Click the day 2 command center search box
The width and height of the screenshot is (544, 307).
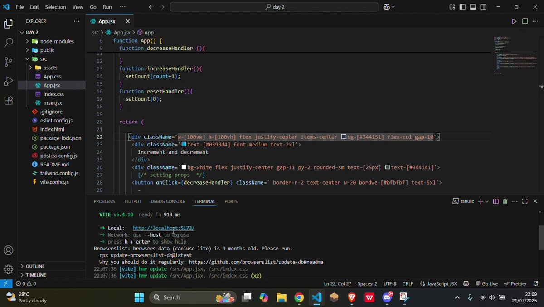[274, 7]
